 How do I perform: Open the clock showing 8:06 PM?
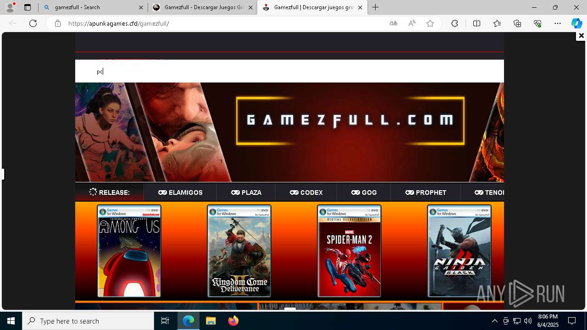[548, 321]
